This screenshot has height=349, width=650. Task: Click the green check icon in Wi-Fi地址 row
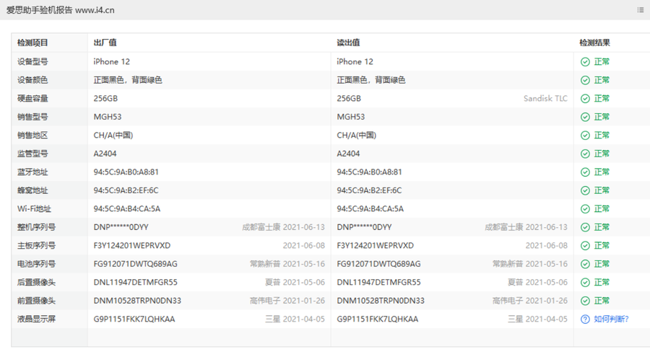585,208
